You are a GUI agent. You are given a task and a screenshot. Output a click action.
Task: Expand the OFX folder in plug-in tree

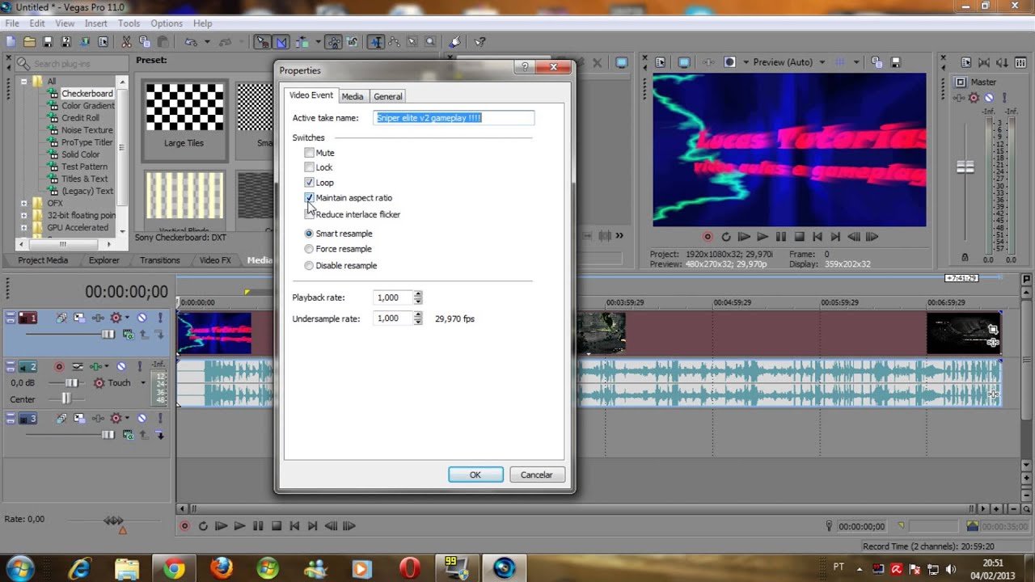23,204
